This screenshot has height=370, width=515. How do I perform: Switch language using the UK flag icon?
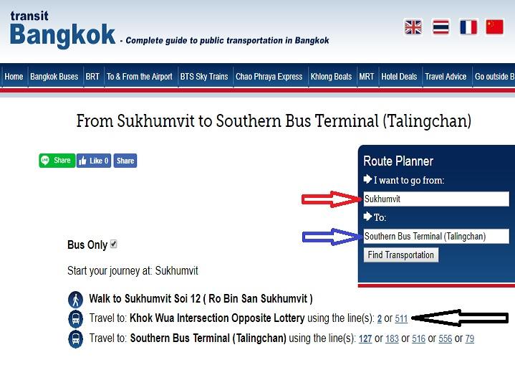(x=413, y=27)
